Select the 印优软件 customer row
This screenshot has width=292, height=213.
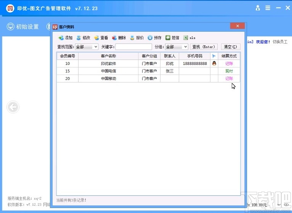click(x=148, y=64)
